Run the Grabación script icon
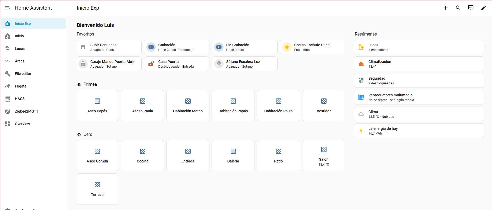 point(151,47)
